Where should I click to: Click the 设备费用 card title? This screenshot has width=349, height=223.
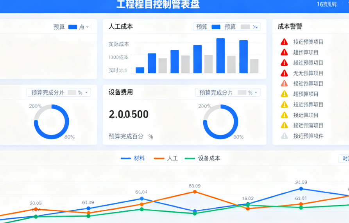[121, 92]
